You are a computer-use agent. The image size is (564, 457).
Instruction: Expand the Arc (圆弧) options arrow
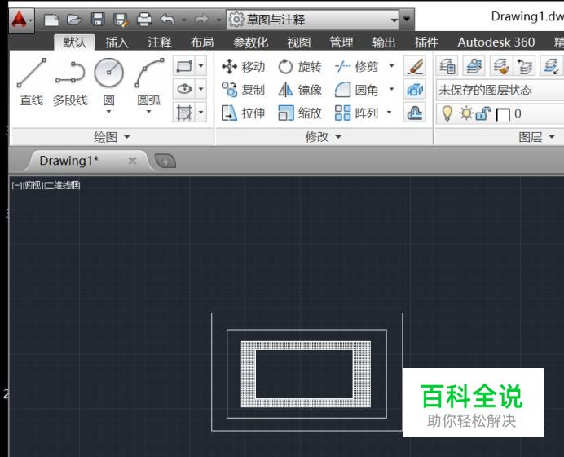[149, 112]
